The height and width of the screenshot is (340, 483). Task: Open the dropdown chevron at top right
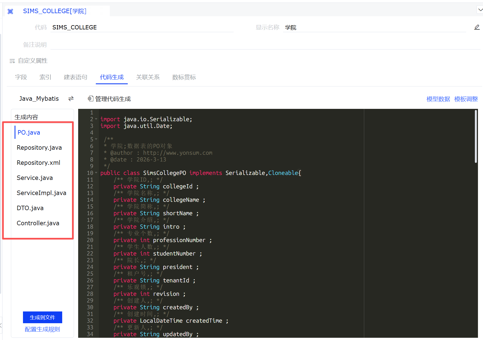point(480,10)
